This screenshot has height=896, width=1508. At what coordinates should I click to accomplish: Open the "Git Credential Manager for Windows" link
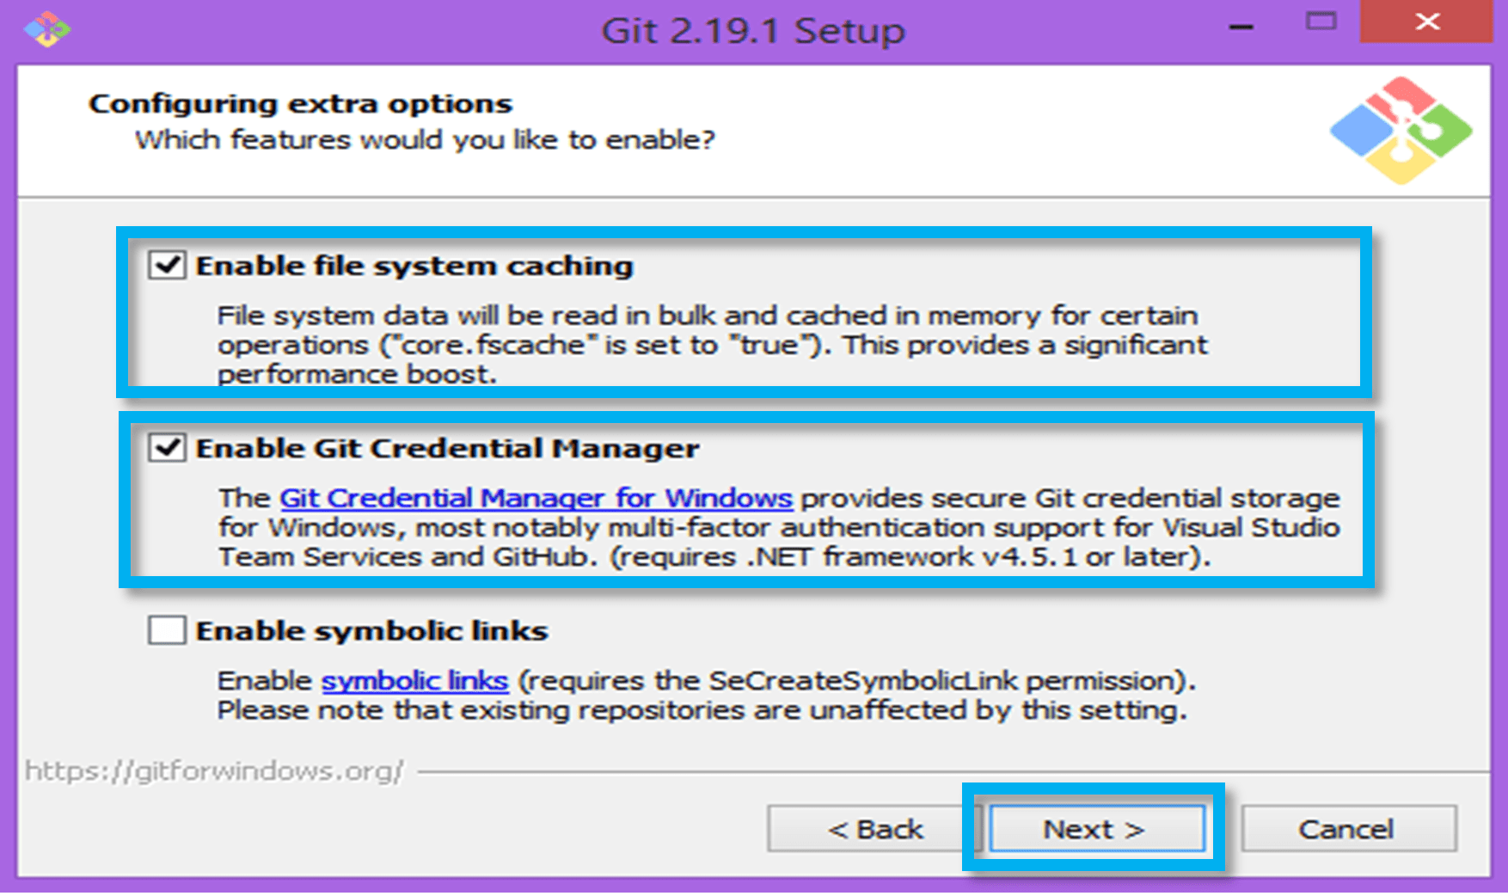point(534,498)
